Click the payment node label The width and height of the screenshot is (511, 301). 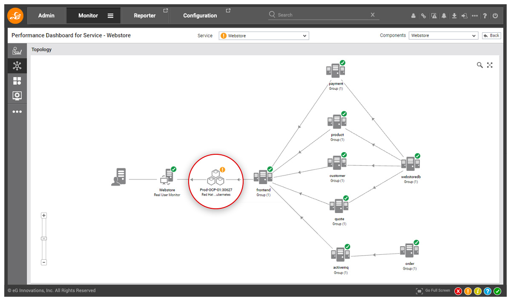point(336,84)
